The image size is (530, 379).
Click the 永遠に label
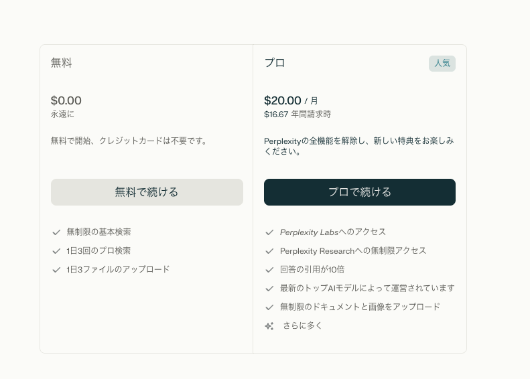pos(62,115)
